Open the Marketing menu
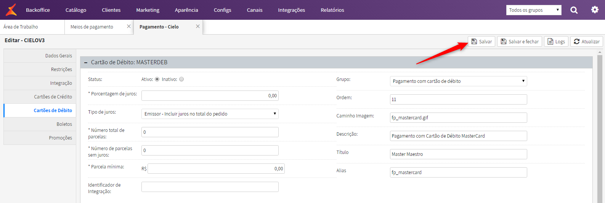The image size is (605, 203). [x=148, y=10]
